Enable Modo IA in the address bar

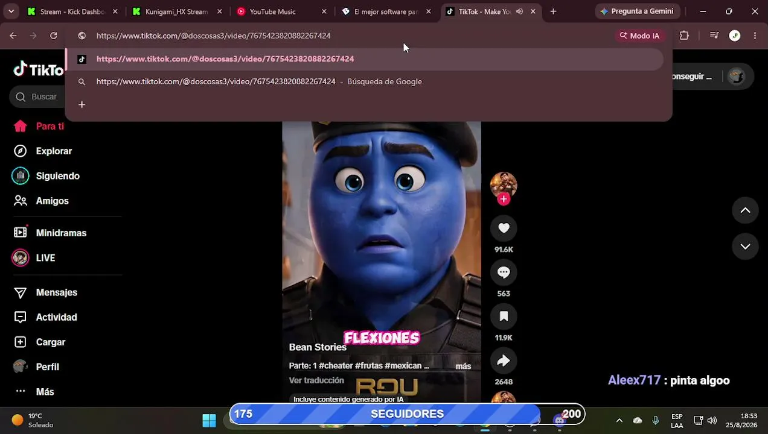(x=639, y=36)
